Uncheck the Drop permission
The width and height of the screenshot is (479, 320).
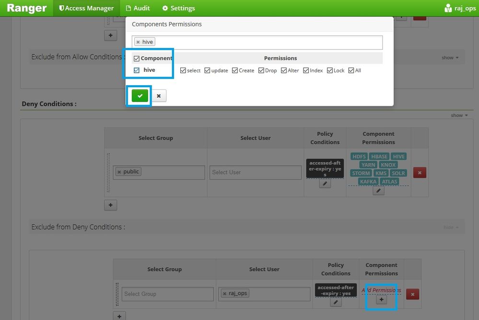click(x=261, y=70)
